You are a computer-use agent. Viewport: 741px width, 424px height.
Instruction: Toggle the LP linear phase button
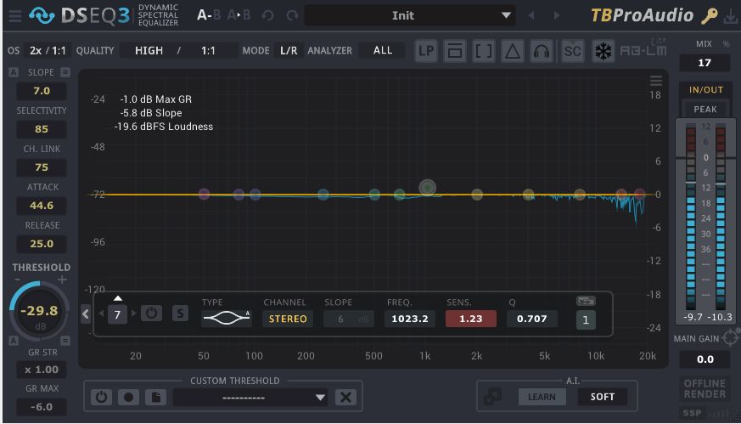coord(426,51)
